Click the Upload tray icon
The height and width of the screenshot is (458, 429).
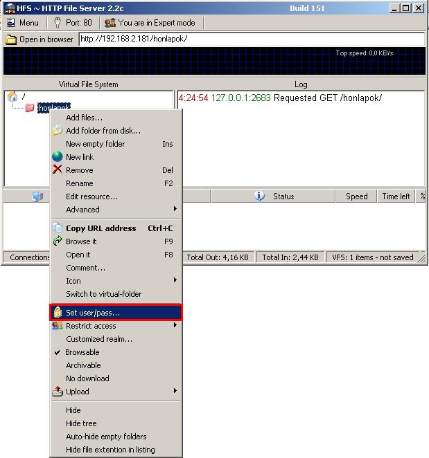pyautogui.click(x=58, y=391)
